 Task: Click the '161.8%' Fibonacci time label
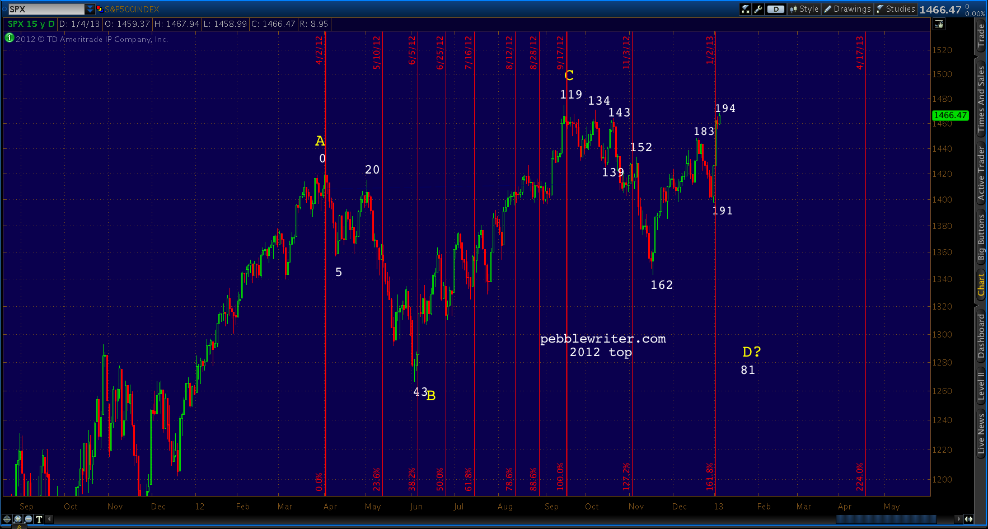[710, 477]
